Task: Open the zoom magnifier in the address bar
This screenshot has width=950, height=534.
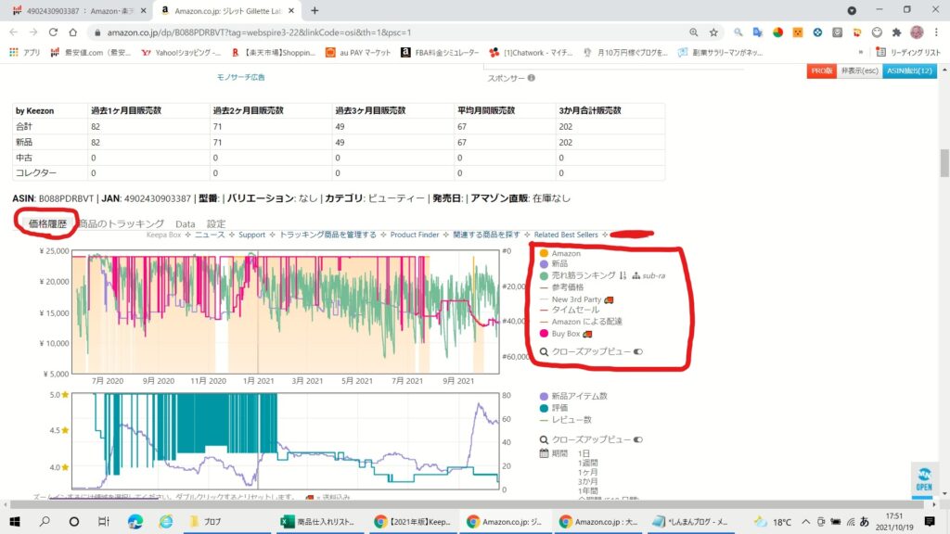Action: tap(694, 32)
